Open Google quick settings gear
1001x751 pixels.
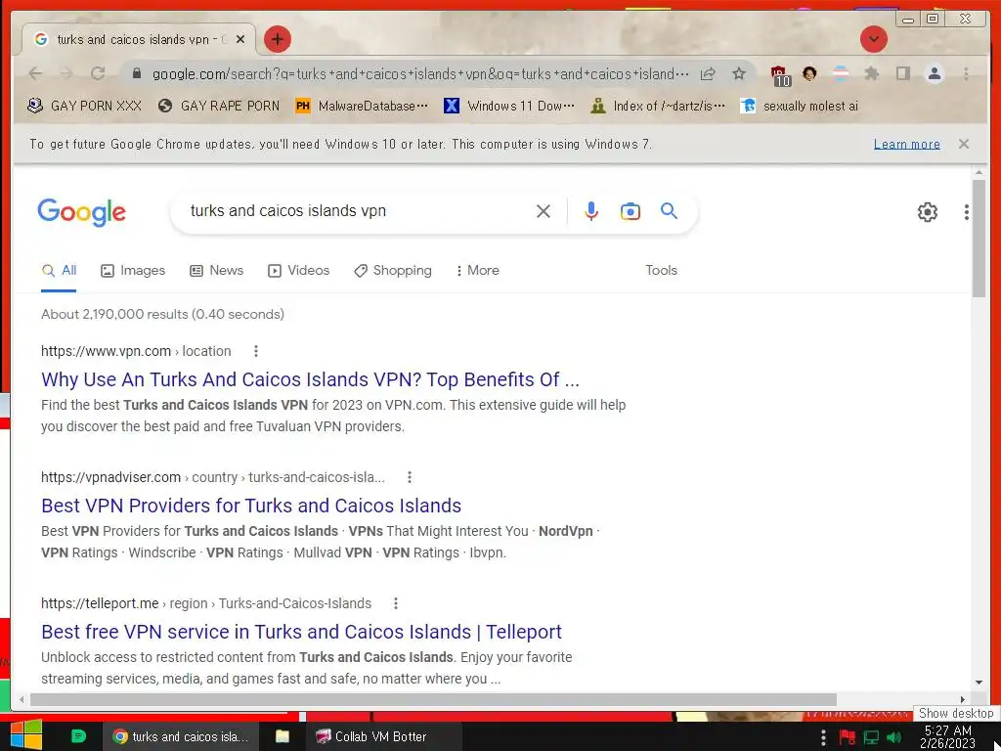tap(927, 212)
